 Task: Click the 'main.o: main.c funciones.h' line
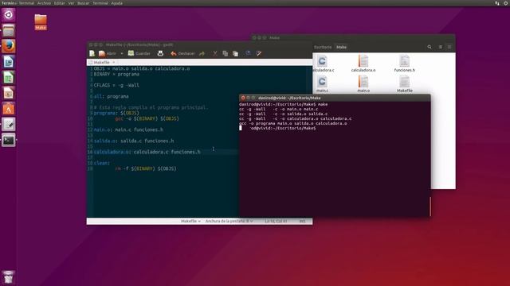(128, 129)
